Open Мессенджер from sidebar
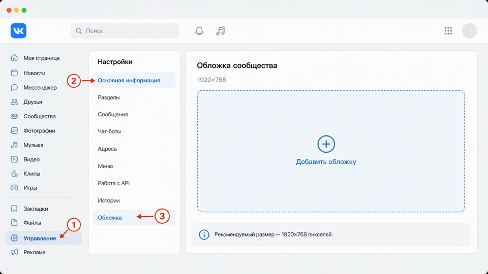The image size is (488, 274). (40, 88)
